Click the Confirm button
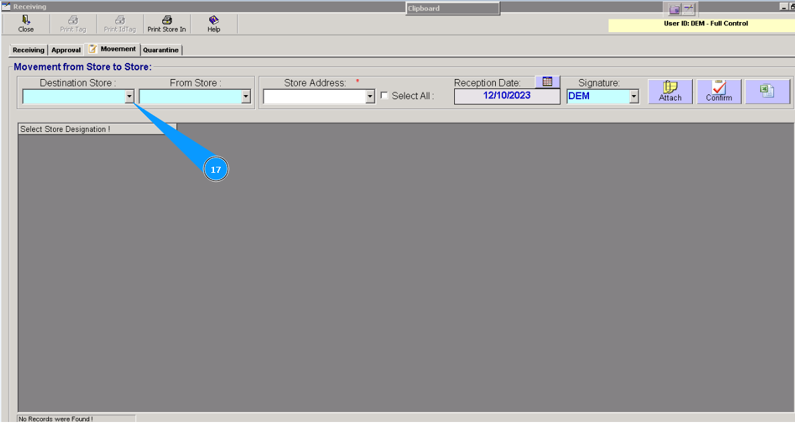The image size is (795, 424). click(x=719, y=92)
